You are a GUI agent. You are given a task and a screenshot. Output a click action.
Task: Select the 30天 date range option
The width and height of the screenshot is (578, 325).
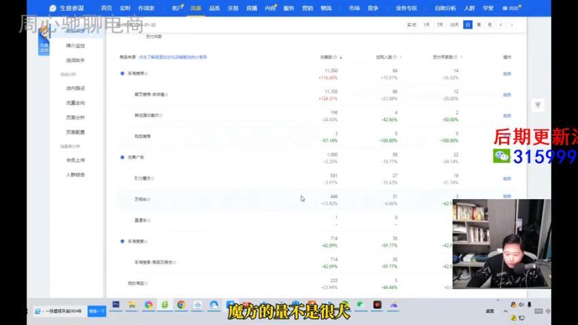tap(454, 24)
